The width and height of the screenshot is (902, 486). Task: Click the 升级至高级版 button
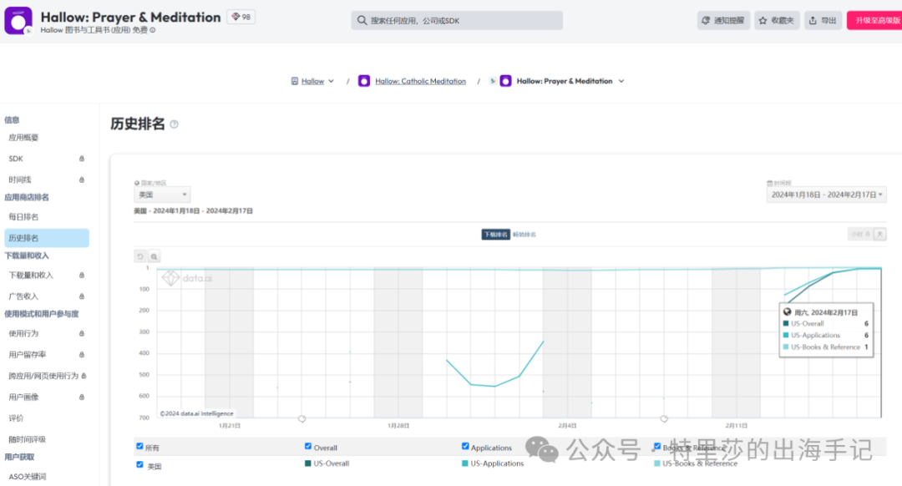pyautogui.click(x=875, y=21)
